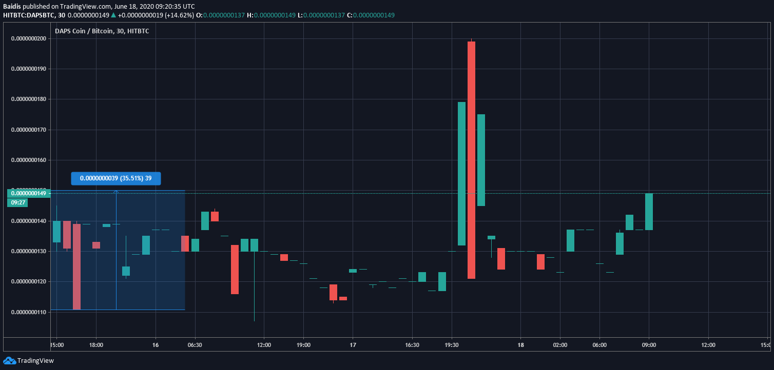
Task: Click the 09:27 bar countdown label
Action: 17,202
